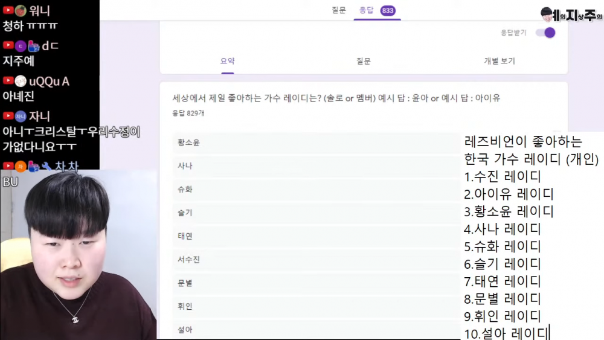This screenshot has width=604, height=340.
Task: Toggle the 응답받기 accept-responses switch
Action: point(545,33)
